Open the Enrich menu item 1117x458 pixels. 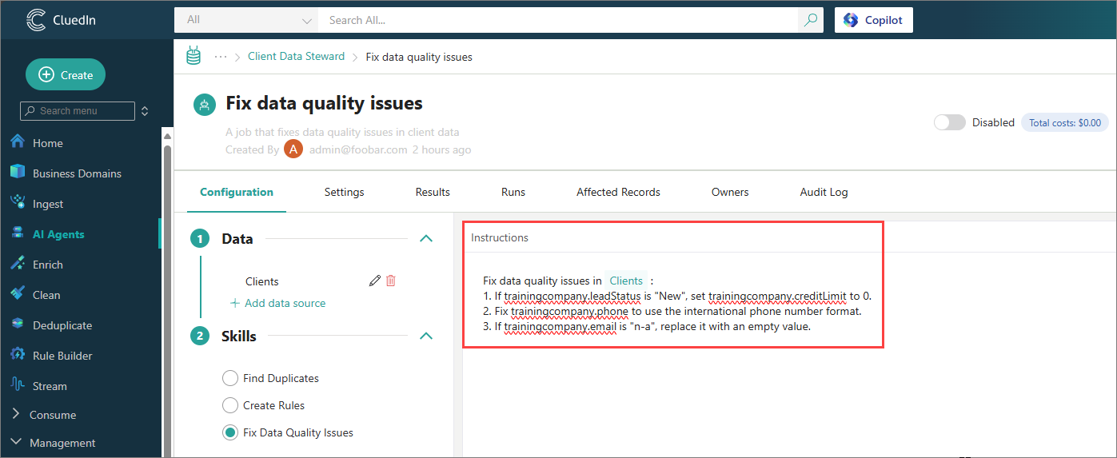[x=47, y=265]
